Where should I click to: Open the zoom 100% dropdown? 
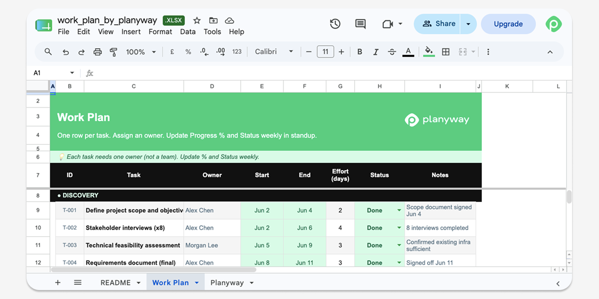click(x=141, y=52)
